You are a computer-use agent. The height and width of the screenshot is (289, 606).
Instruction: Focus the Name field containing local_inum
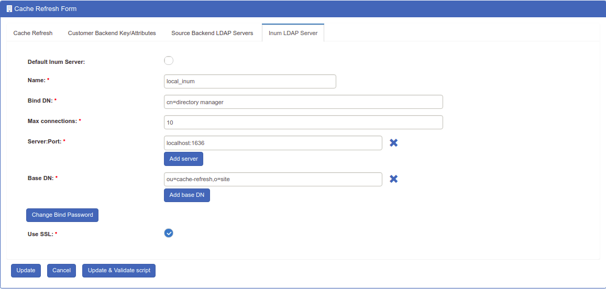(250, 81)
